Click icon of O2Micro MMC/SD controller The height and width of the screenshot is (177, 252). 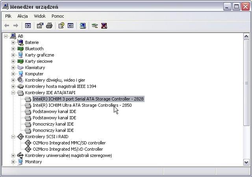[x=28, y=143]
